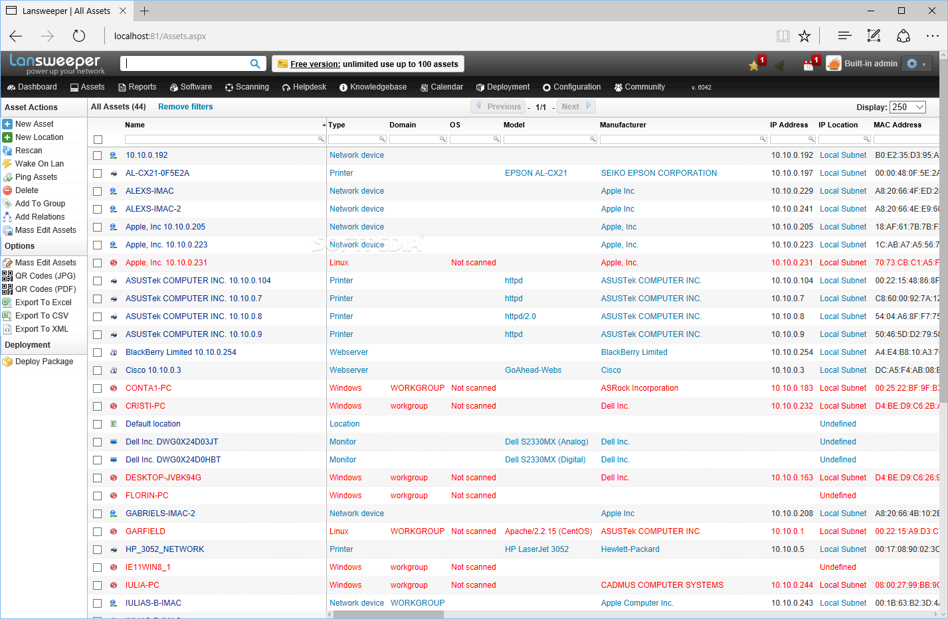Open the GARFIELD asset link
The image size is (948, 619).
[x=145, y=531]
